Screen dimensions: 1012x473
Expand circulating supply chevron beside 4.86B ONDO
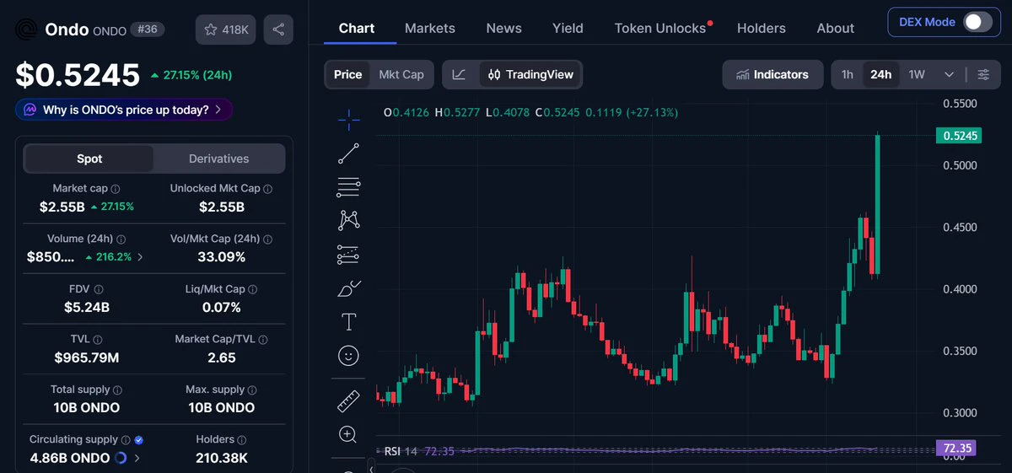click(137, 459)
